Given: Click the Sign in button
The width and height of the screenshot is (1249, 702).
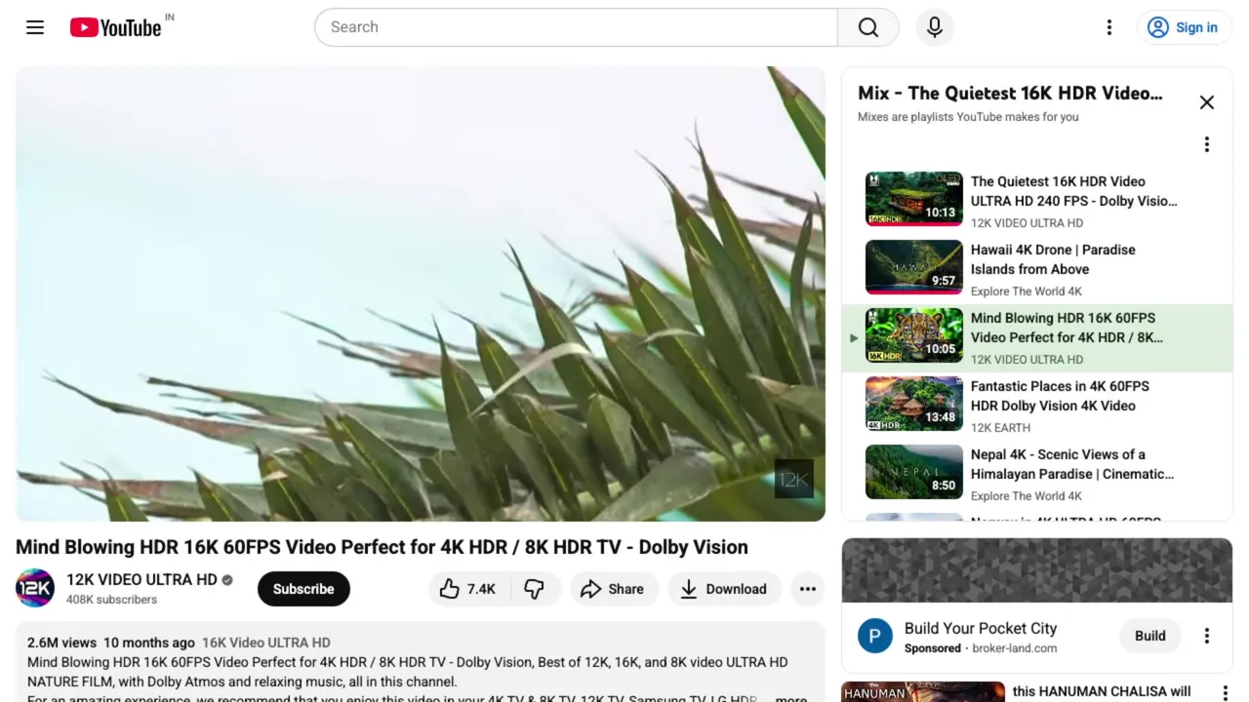Looking at the screenshot, I should (1183, 27).
